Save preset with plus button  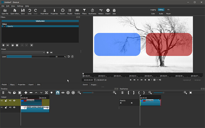pyautogui.click(x=48, y=53)
